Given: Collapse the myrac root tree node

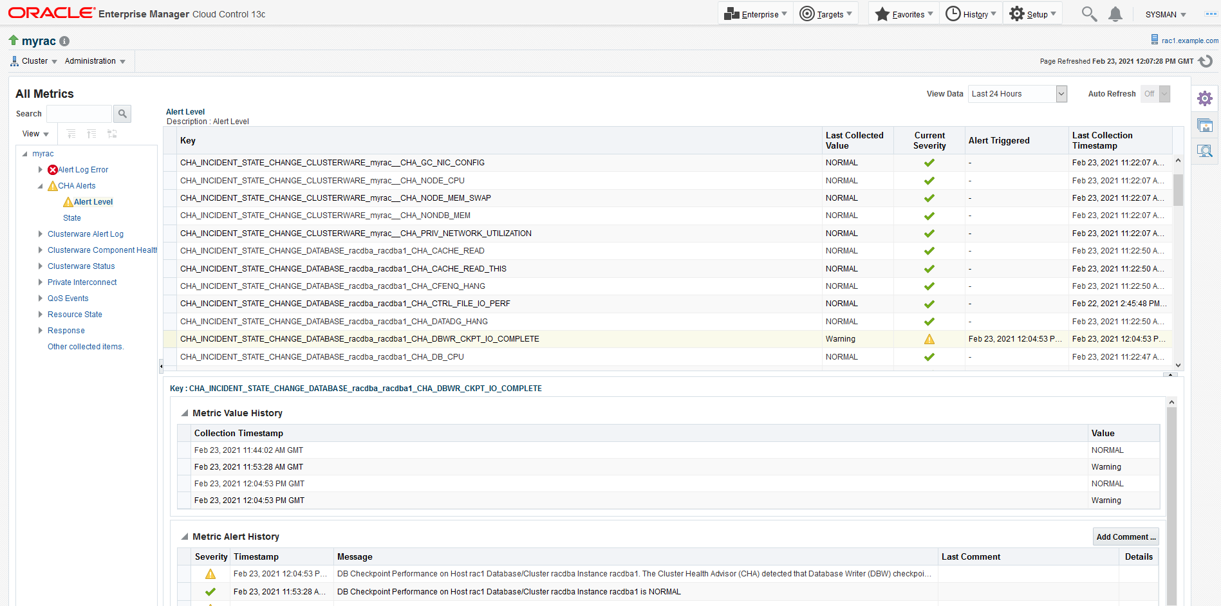Looking at the screenshot, I should tap(25, 154).
